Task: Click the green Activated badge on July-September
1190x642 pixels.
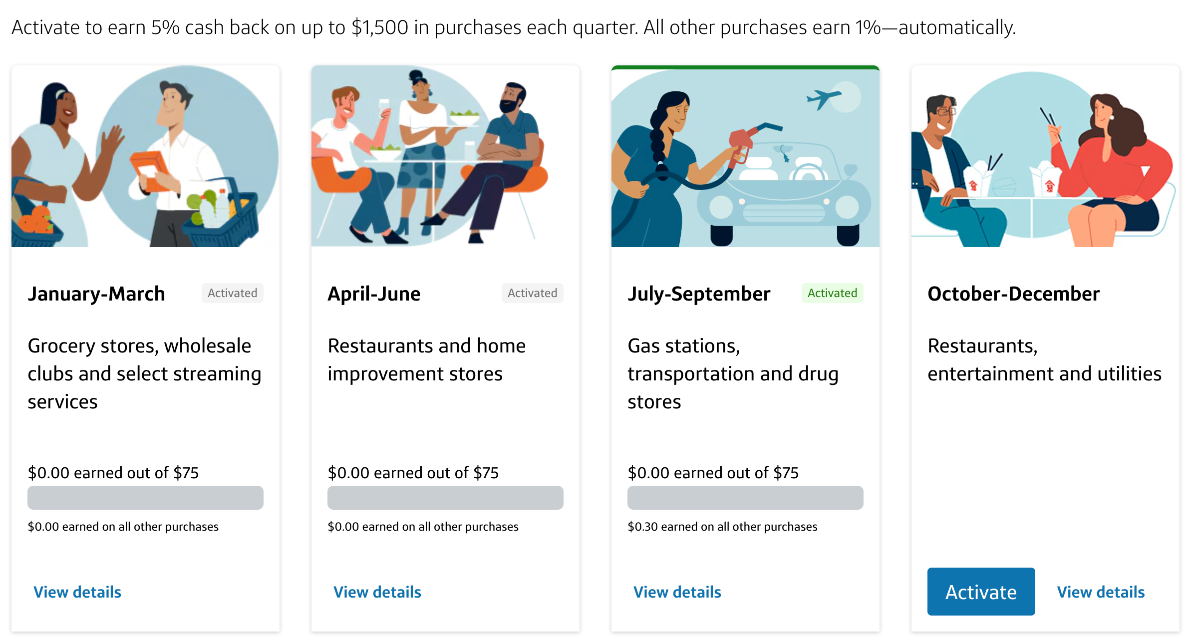Action: click(x=833, y=293)
